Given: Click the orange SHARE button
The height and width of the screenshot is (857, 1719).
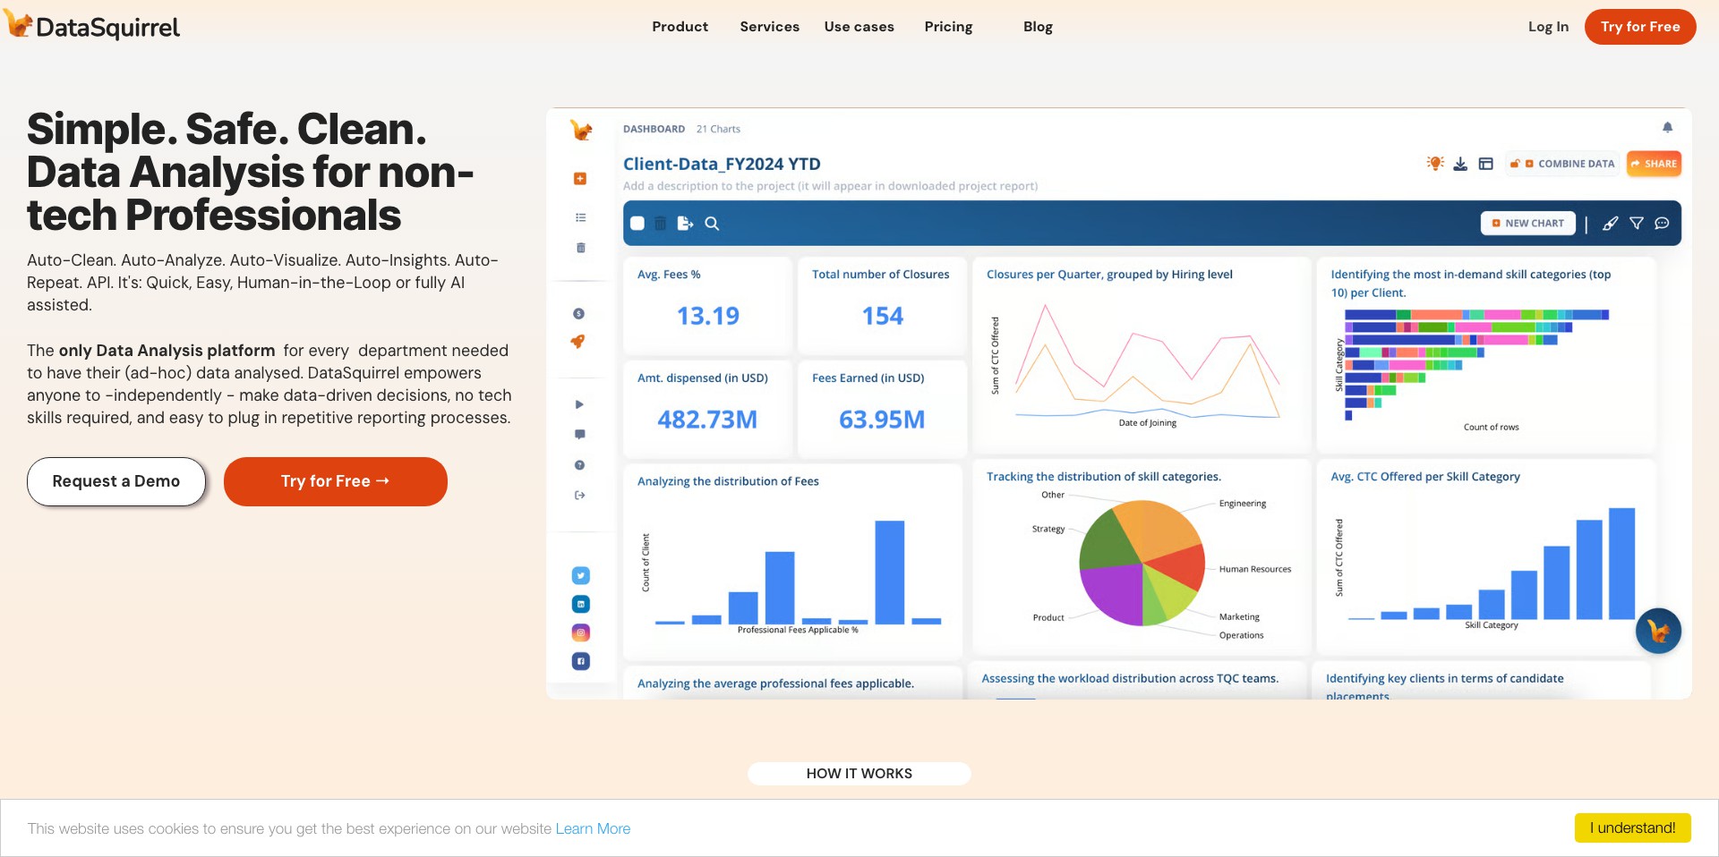Looking at the screenshot, I should (1654, 164).
